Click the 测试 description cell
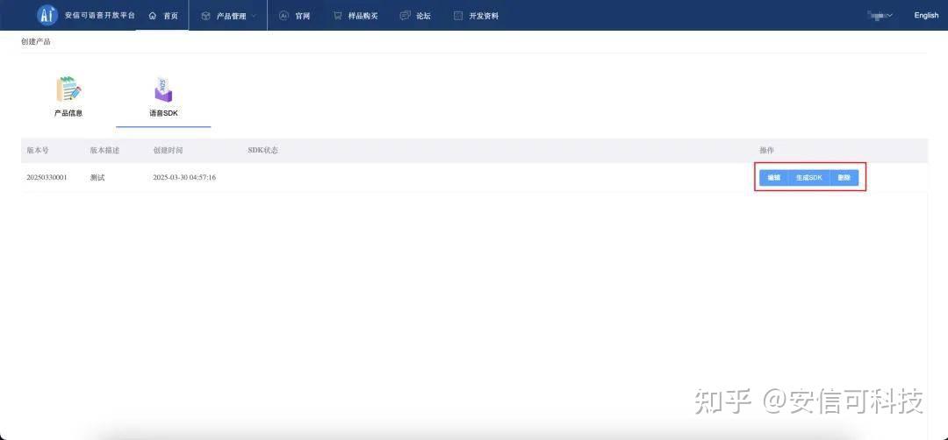 coord(97,177)
